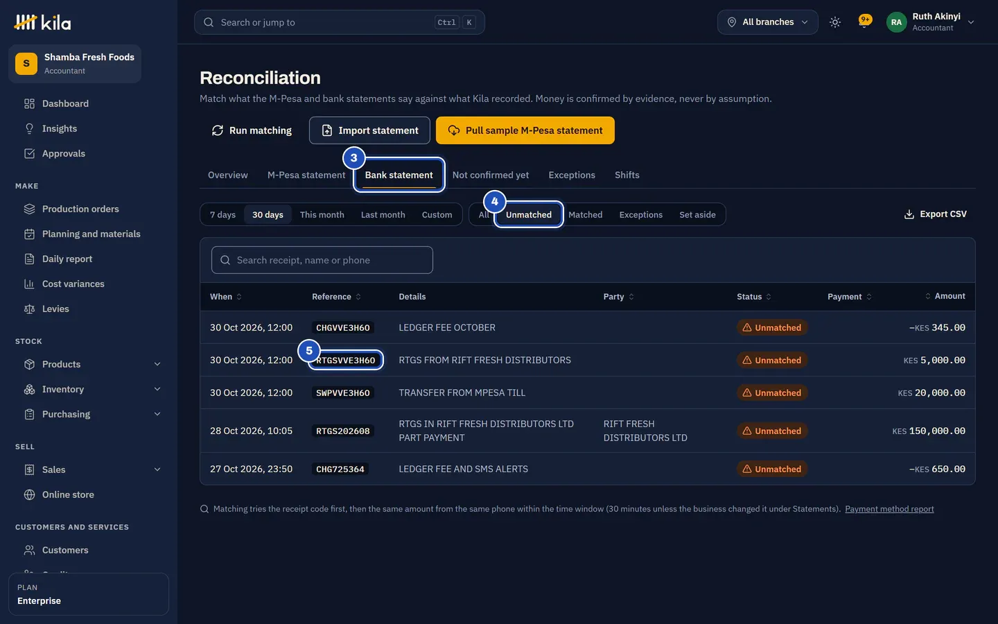Select the This month range
The width and height of the screenshot is (998, 624).
322,215
